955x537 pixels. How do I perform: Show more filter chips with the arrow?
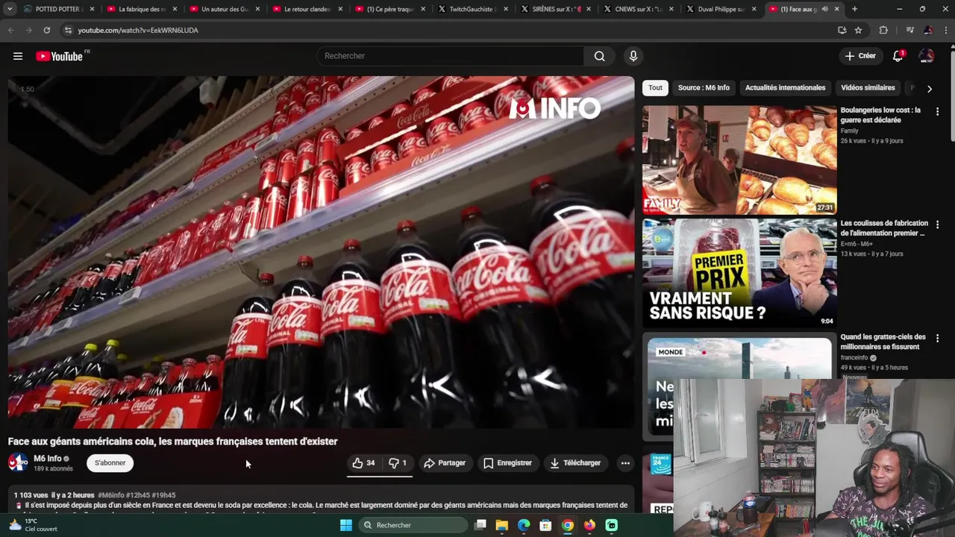click(x=929, y=89)
